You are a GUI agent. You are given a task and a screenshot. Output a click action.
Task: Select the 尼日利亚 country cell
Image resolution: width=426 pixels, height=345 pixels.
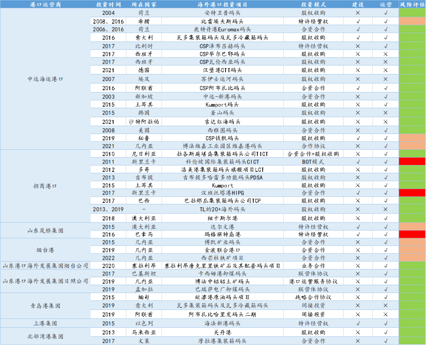pos(144,154)
